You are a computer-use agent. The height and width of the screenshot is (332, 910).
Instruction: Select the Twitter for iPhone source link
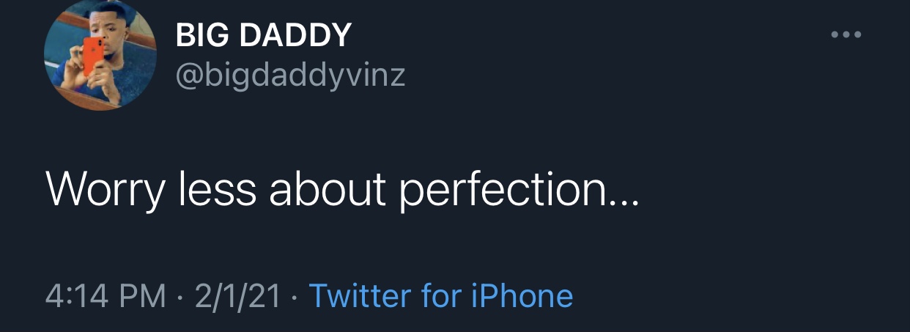[441, 296]
